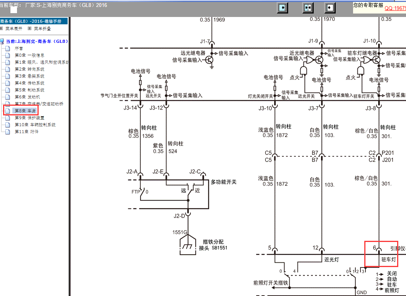Click connector label J3-10

(x=265, y=108)
